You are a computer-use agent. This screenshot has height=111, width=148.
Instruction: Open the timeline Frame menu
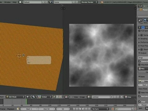coord(2,109)
